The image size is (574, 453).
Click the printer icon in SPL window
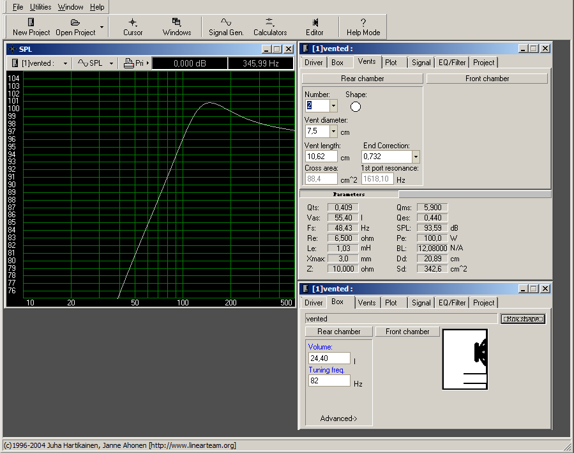click(128, 63)
